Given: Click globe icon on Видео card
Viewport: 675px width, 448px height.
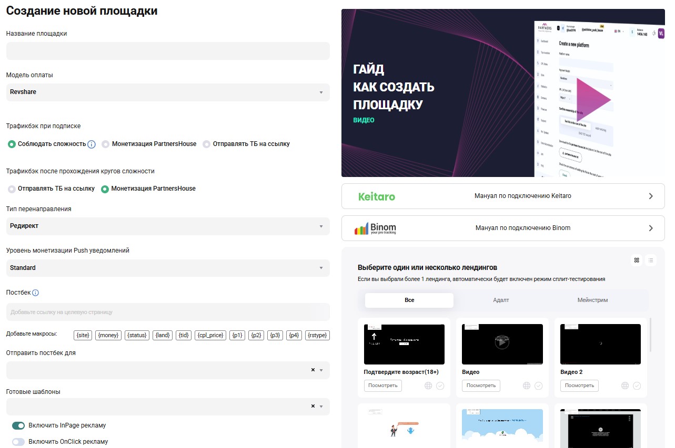Looking at the screenshot, I should 527,386.
